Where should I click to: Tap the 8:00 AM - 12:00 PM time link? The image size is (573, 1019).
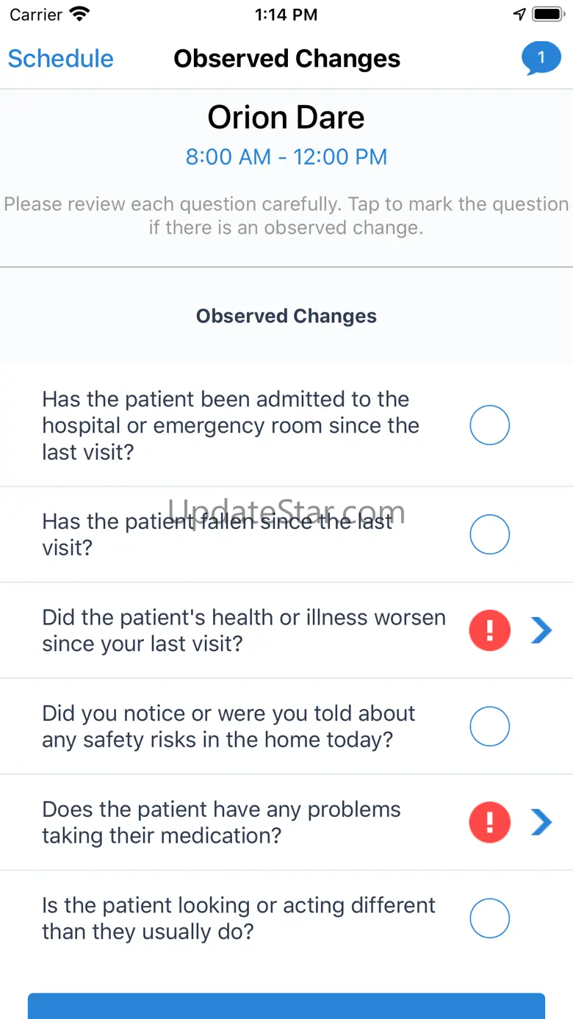pos(286,156)
